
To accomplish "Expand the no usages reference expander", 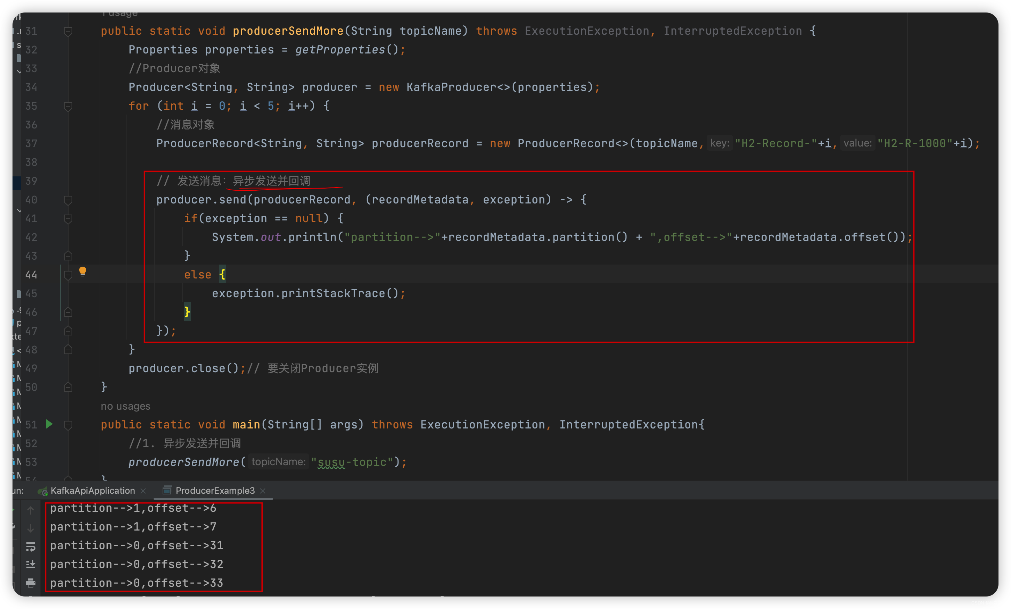I will pyautogui.click(x=126, y=406).
